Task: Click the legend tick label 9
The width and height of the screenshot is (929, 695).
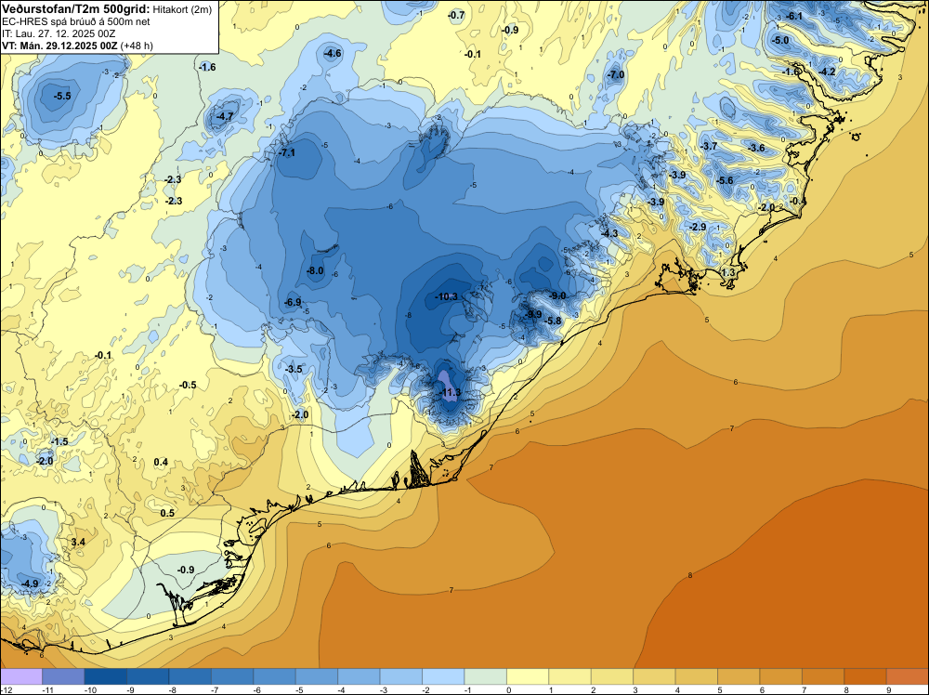Action: 889,689
